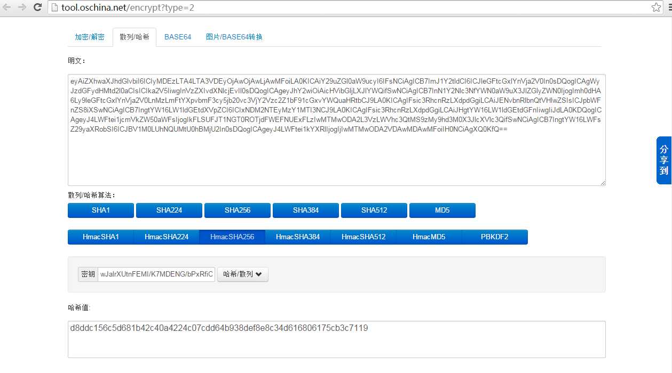Grab the 明文 textarea resize handle
Image resolution: width=672 pixels, height=373 pixels.
click(602, 182)
